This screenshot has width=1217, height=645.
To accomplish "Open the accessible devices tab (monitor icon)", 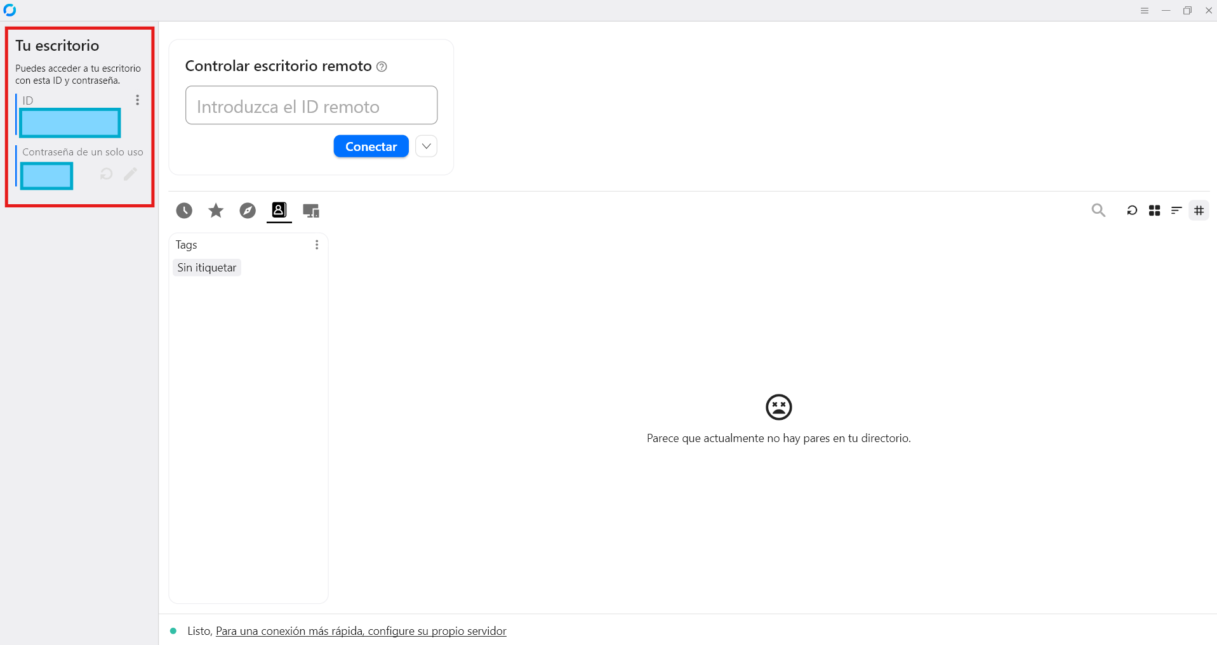I will 311,211.
